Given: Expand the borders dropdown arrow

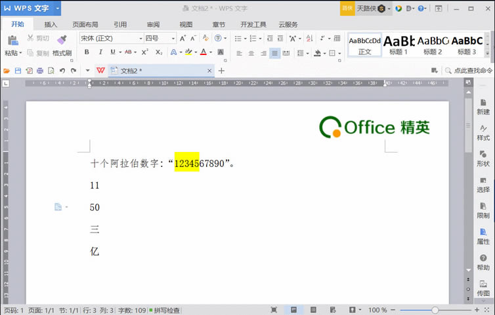Looking at the screenshot, I should 339,53.
